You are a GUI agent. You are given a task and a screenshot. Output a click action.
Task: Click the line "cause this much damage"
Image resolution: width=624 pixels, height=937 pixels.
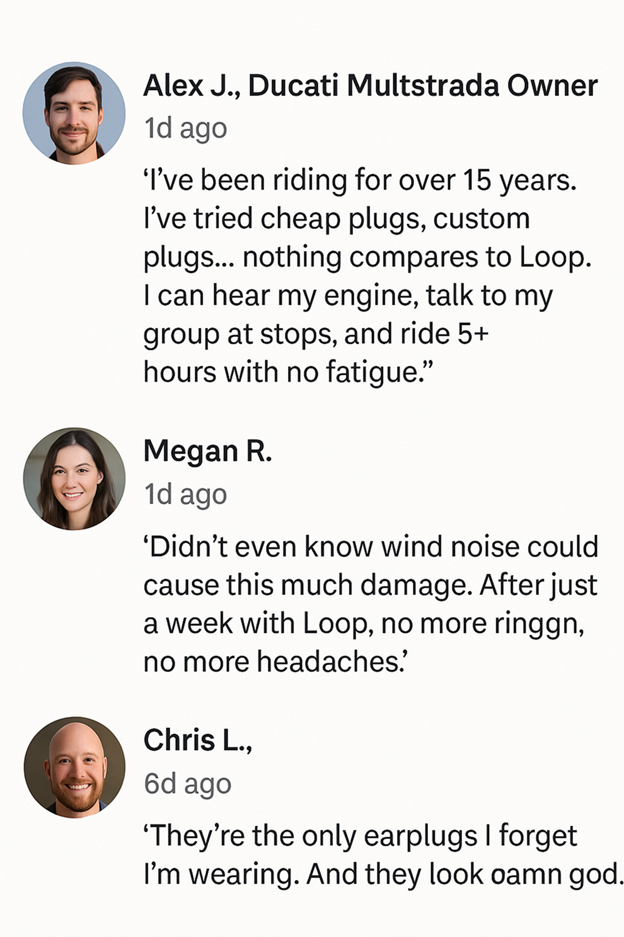[370, 586]
